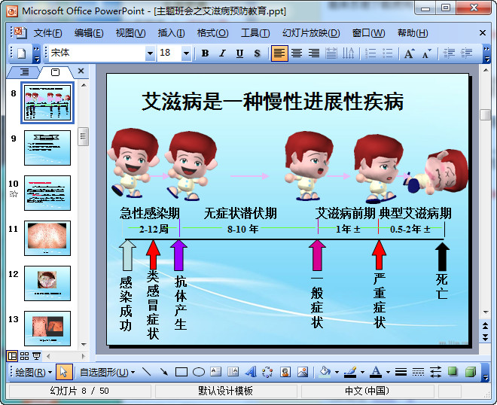Open the 插入(I) menu
The width and height of the screenshot is (497, 405).
171,33
